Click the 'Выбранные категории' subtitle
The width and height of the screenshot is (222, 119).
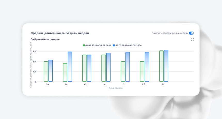(x=45, y=39)
